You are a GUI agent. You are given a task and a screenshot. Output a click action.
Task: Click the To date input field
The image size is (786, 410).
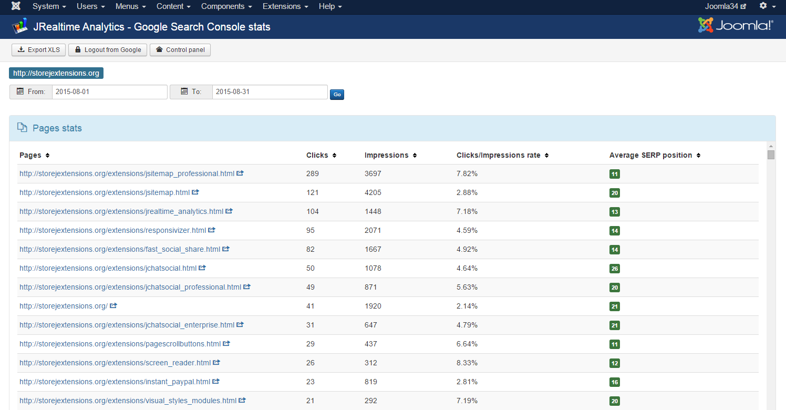coord(270,91)
